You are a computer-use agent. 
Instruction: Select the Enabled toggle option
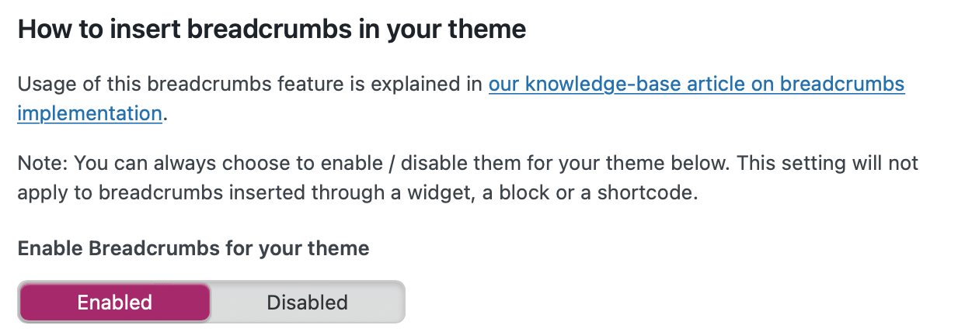(x=114, y=303)
